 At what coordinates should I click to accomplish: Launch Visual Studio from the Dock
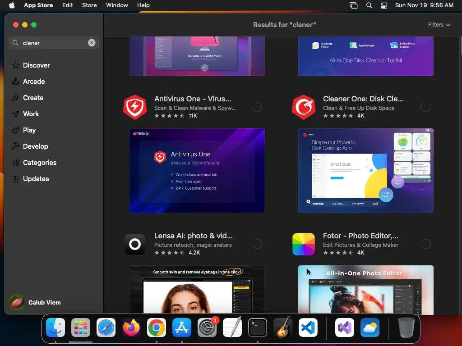pyautogui.click(x=344, y=328)
